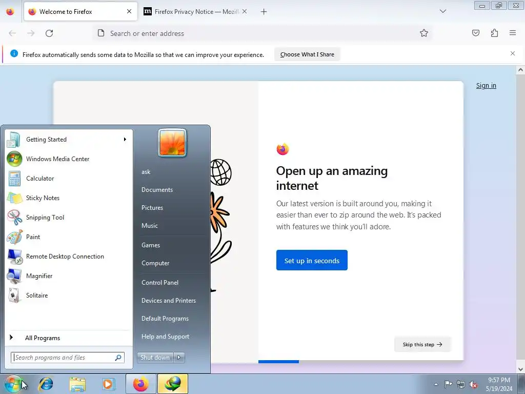Go back using the back arrow
Screen dimensions: 525x394
tap(12, 33)
